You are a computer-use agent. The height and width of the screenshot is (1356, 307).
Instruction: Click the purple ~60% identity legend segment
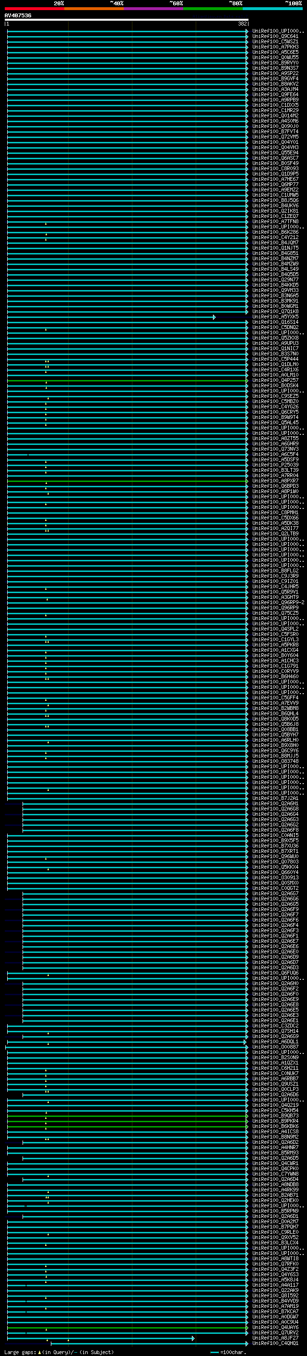154,9
